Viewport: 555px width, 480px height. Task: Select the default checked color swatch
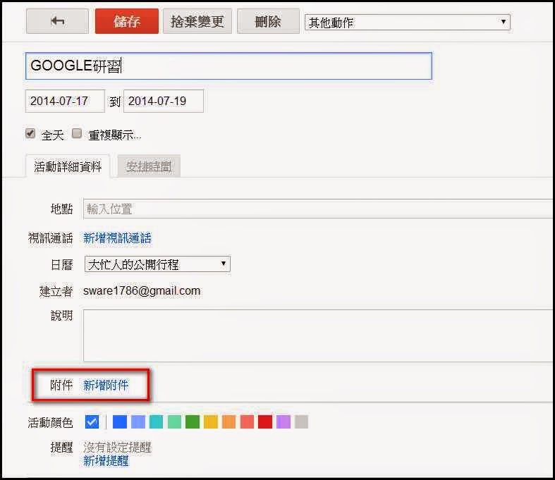[92, 422]
